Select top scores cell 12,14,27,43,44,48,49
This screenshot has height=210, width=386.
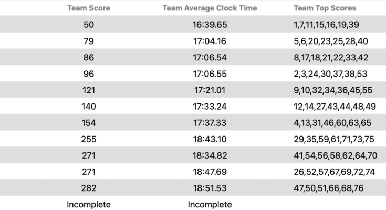point(335,106)
